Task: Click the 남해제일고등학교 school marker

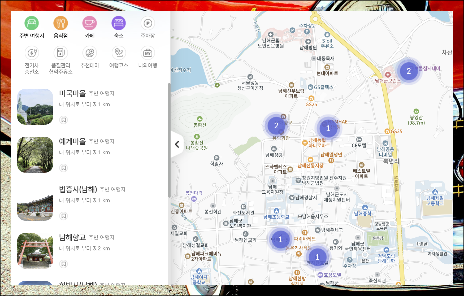Action: pyautogui.click(x=435, y=192)
